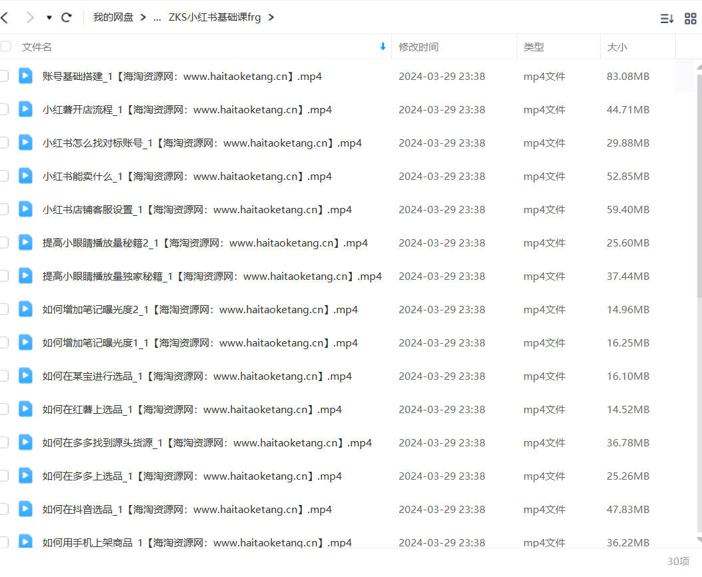Check box for 提高小眼睛播放量秘籍2_1 video
This screenshot has width=702, height=577.
[x=4, y=243]
